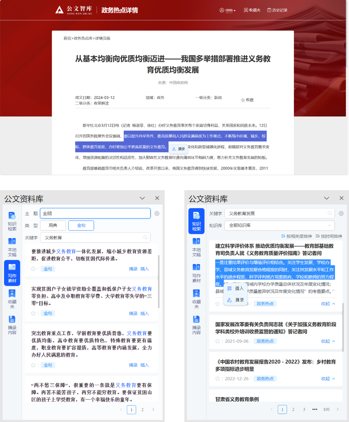349x422 pixels.
Task: Click the 摘录 popup beside highlighted article text
Action: point(179,149)
